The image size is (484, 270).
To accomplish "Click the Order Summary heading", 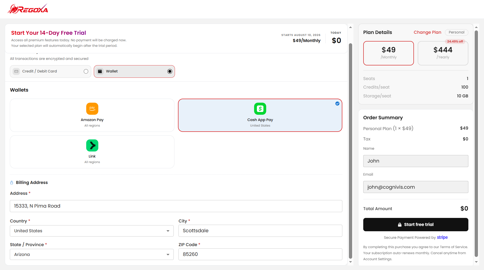I will tap(383, 118).
